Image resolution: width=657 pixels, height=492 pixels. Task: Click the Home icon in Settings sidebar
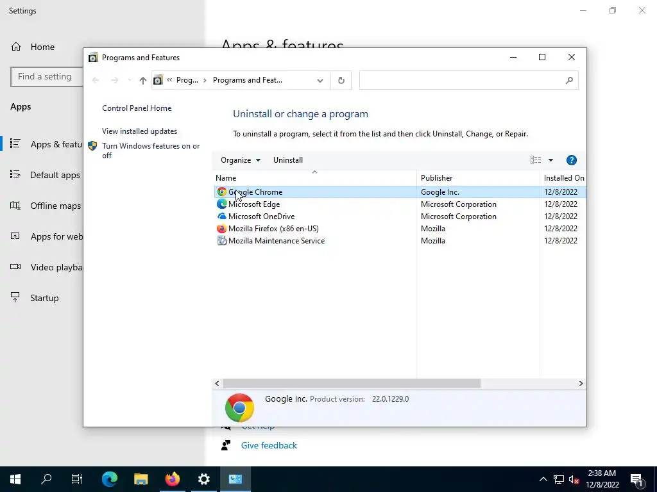[16, 46]
